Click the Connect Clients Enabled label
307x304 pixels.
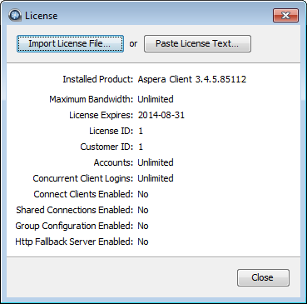click(83, 194)
